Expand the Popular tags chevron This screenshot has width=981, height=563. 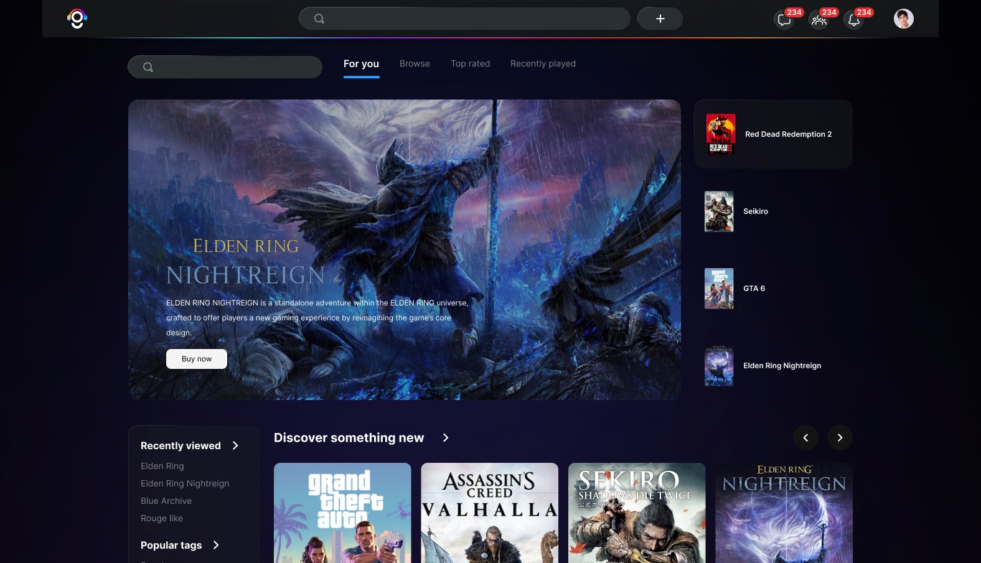[216, 545]
